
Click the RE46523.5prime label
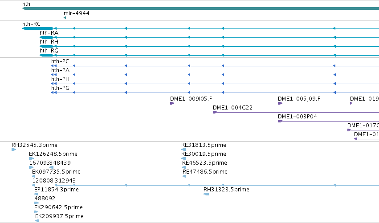pyautogui.click(x=204, y=163)
